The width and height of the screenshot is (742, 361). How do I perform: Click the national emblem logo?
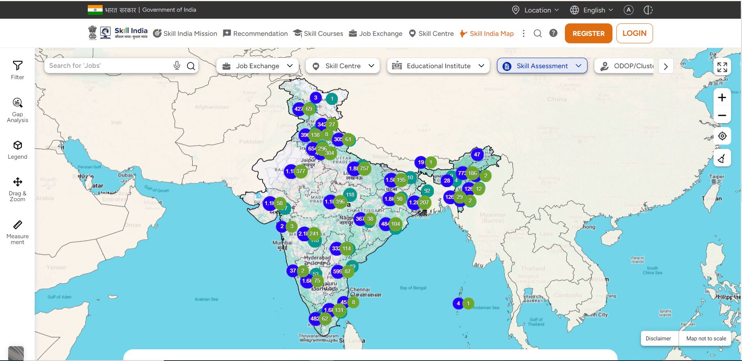tap(92, 33)
